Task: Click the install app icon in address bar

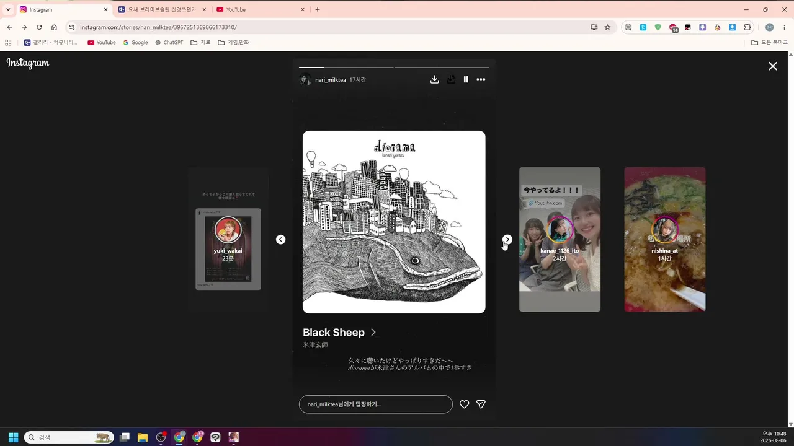Action: pyautogui.click(x=594, y=27)
